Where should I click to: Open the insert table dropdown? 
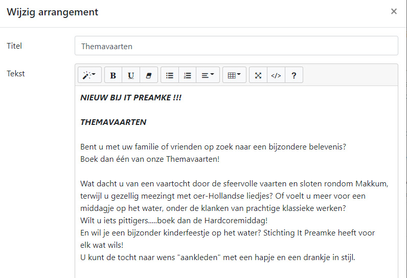(234, 75)
